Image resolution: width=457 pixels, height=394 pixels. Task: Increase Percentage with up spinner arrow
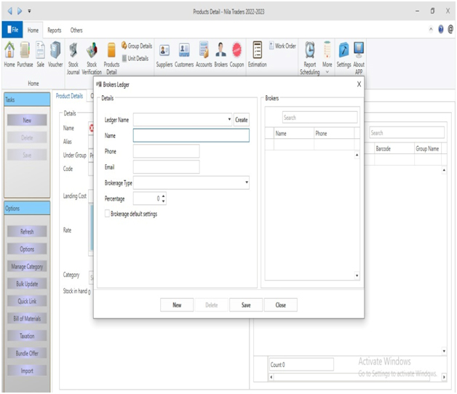tap(164, 196)
